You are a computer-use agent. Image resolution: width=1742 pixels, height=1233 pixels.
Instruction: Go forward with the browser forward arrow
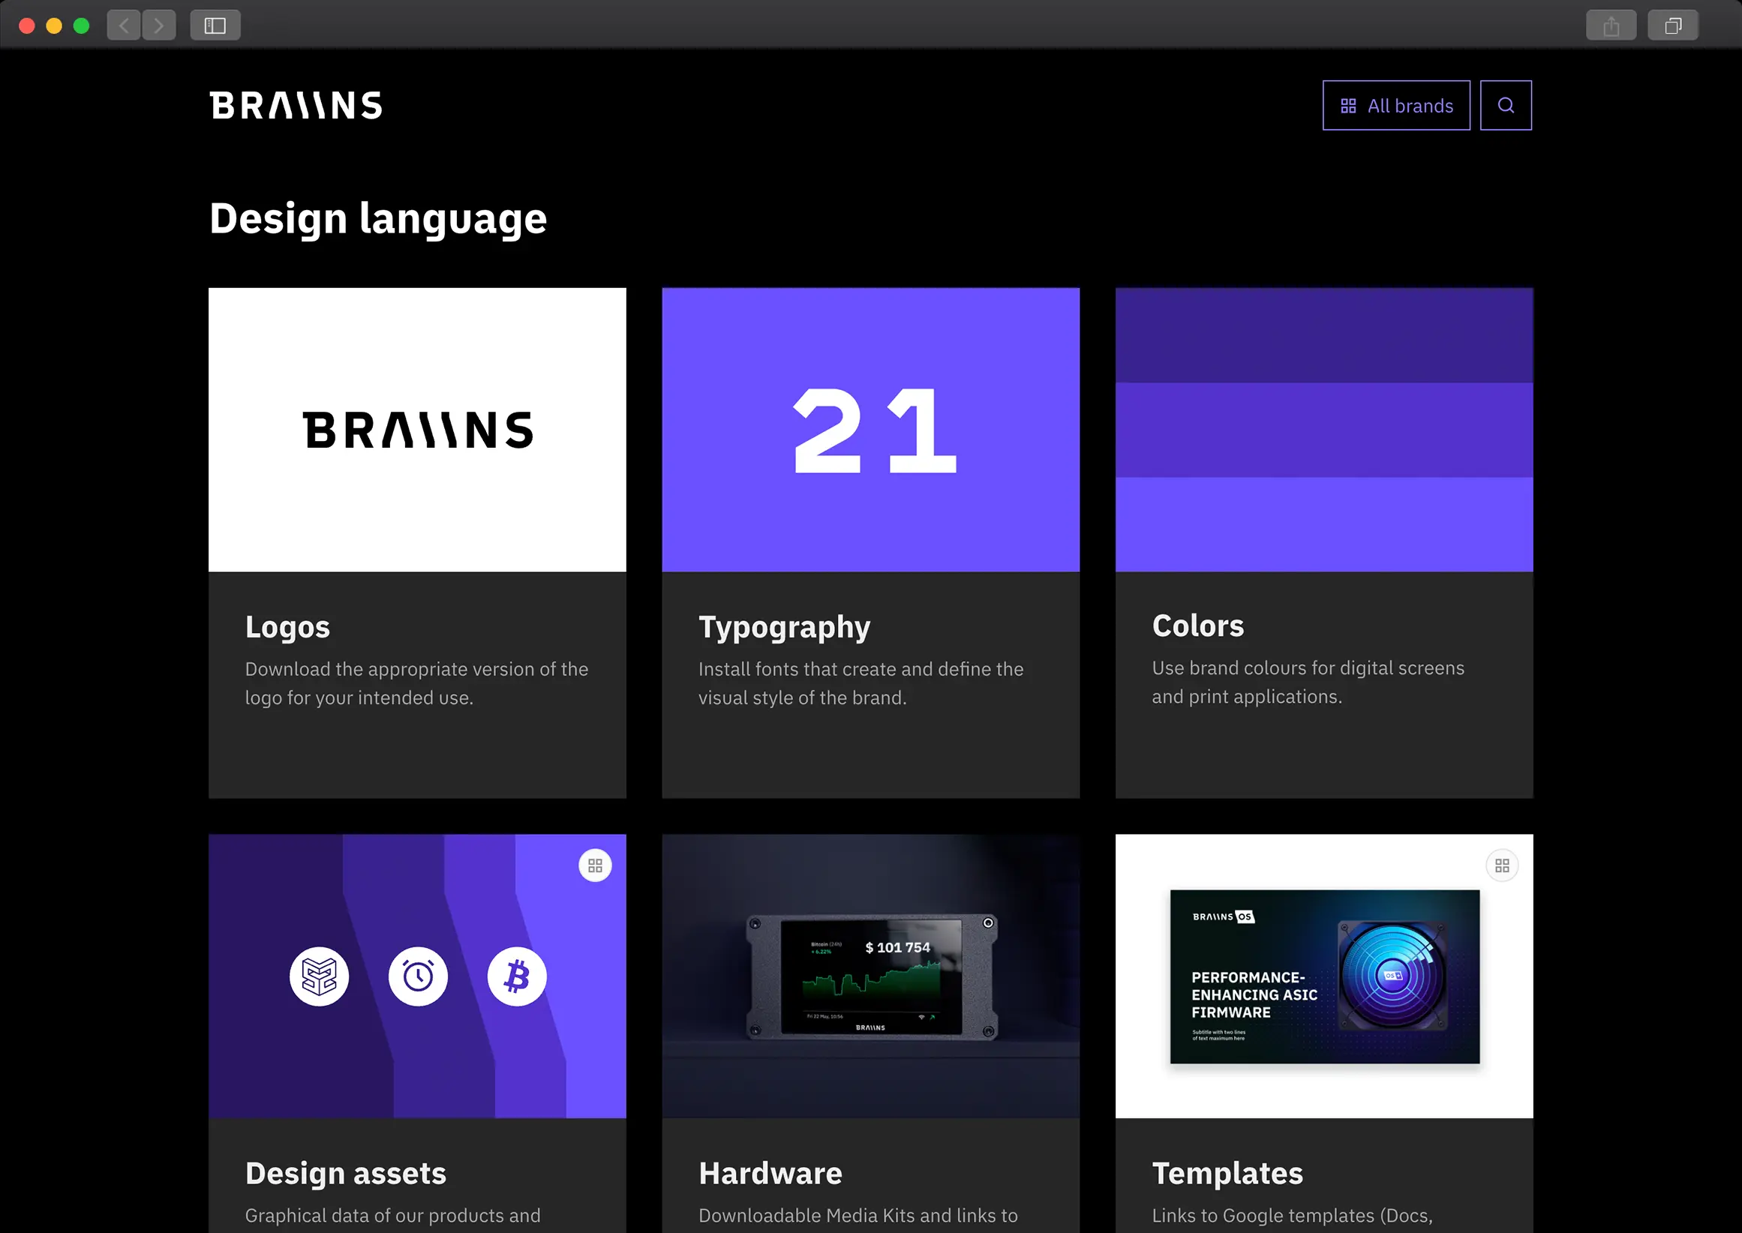pos(159,25)
